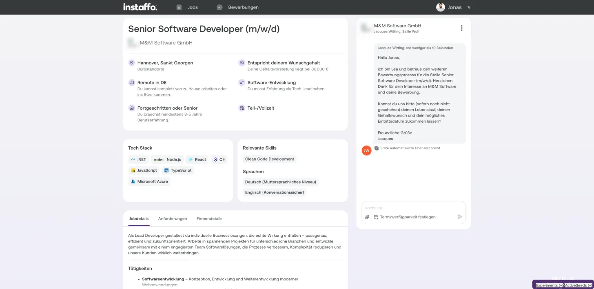Expand the Experiments (+) dev control
Viewport: 594px width, 289px height.
[x=549, y=285]
